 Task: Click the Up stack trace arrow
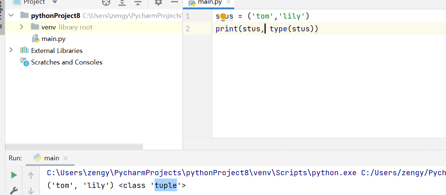click(31, 176)
